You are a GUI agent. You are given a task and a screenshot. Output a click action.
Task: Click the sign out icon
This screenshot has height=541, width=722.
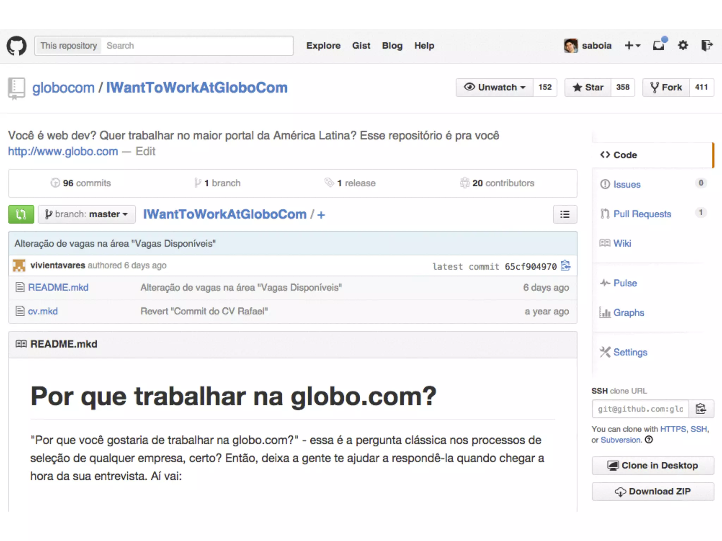click(706, 45)
